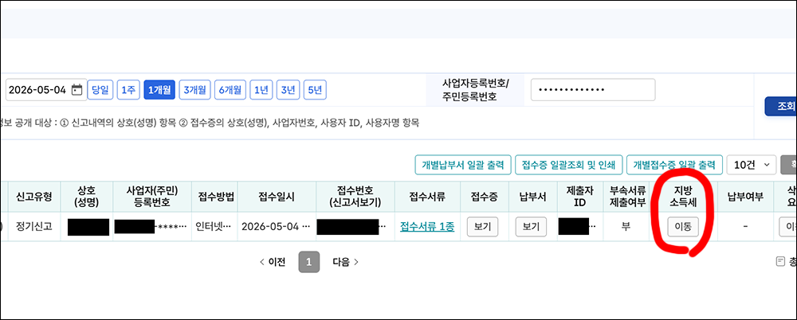797x320 pixels.
Task: Choose the 3개월 period filter
Action: point(194,90)
